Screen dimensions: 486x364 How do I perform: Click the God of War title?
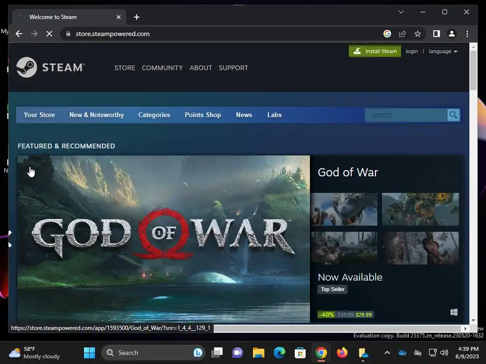click(348, 172)
